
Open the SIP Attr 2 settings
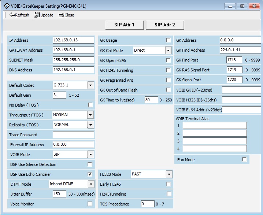point(164,25)
